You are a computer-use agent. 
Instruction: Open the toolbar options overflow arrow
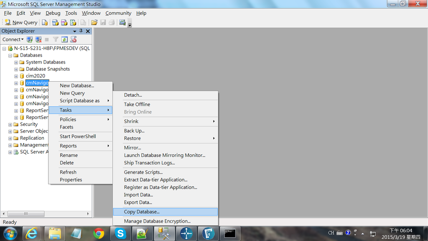tap(130, 23)
